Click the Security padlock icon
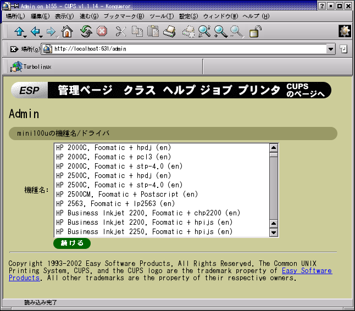Image resolution: width=355 pixels, height=311 pixels. pyautogui.click(x=256, y=31)
